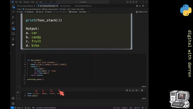Click the run icon in editor title bar

140,6
